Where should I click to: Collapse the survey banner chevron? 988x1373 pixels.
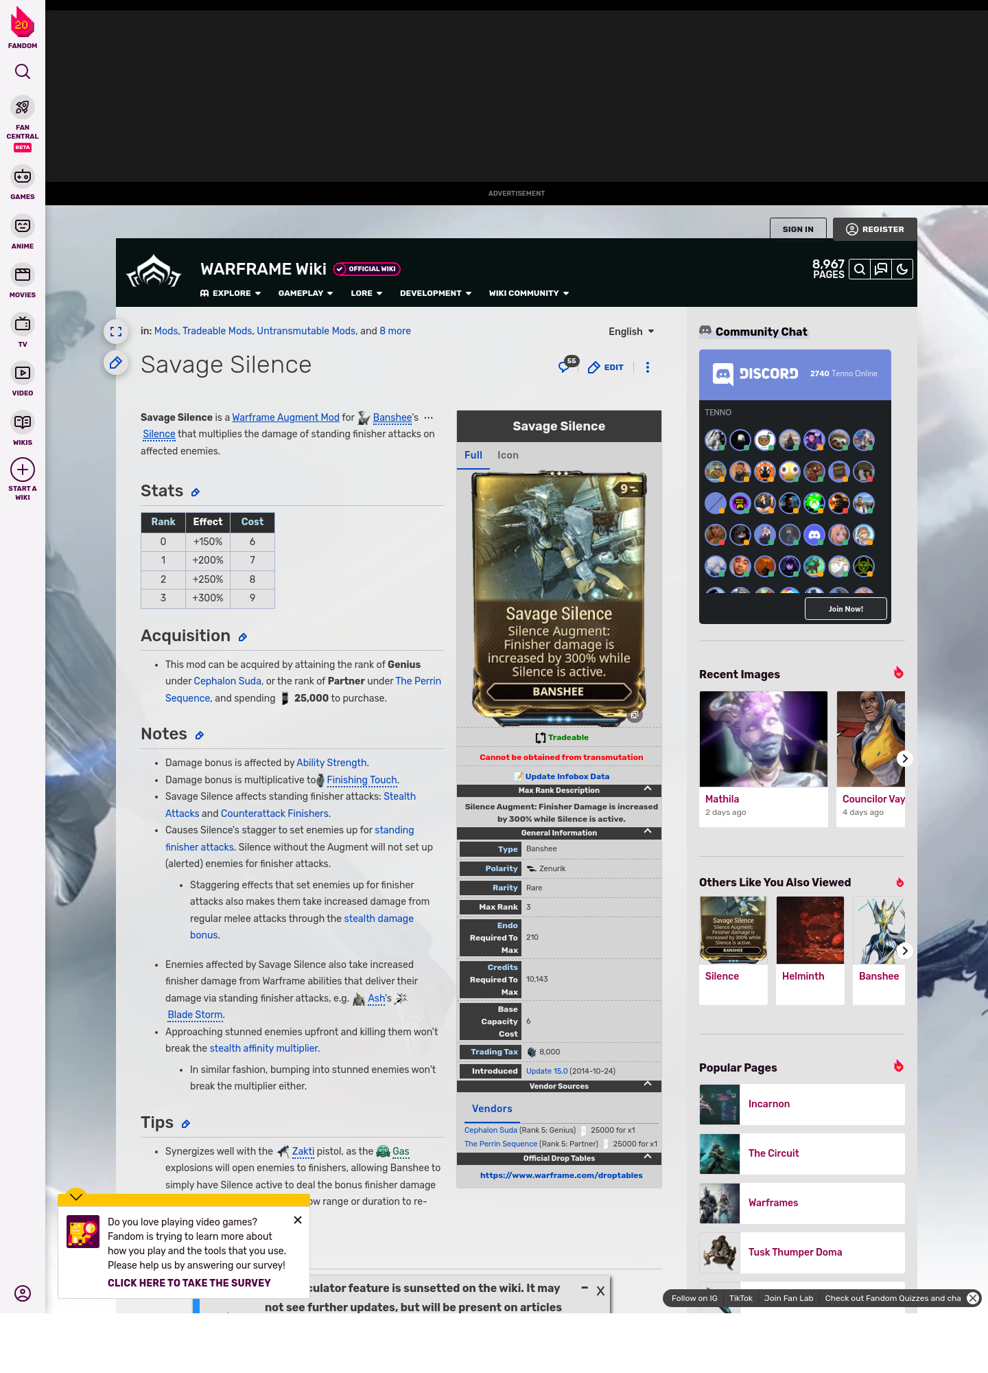[x=76, y=1196]
